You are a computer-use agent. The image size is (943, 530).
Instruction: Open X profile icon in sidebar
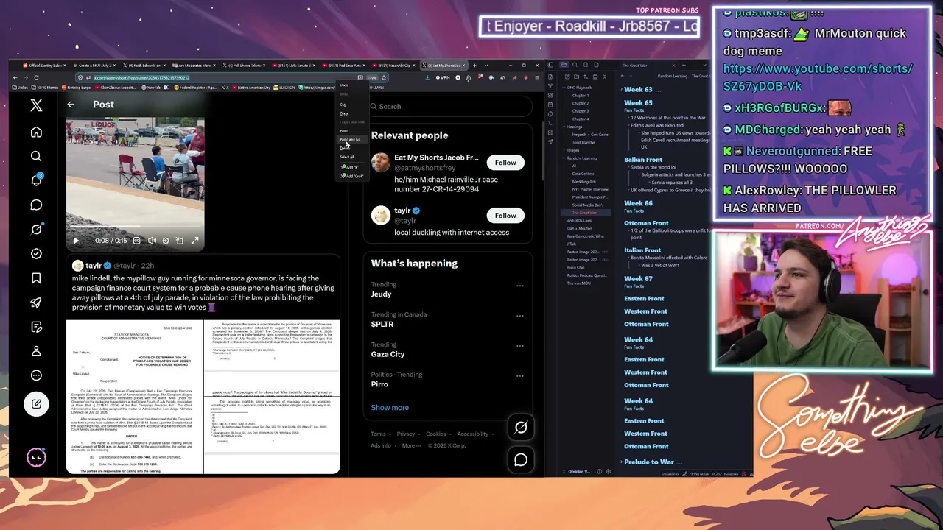(x=36, y=351)
